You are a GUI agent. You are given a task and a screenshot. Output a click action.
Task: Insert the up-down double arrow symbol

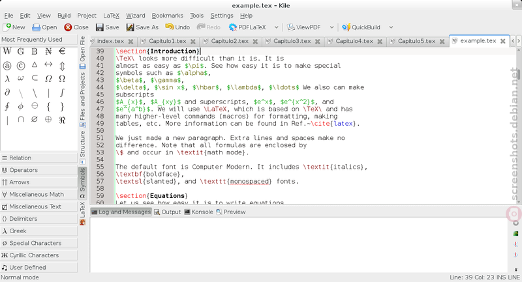[x=62, y=66]
